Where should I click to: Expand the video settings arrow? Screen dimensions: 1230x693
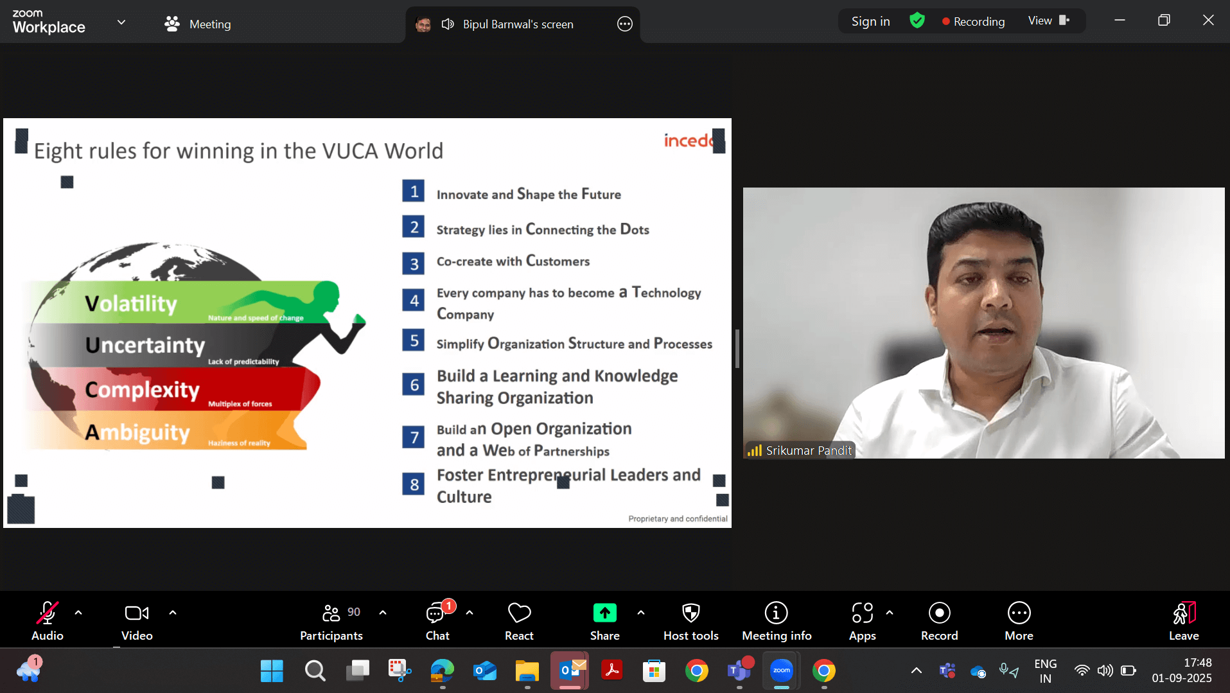[x=173, y=613]
